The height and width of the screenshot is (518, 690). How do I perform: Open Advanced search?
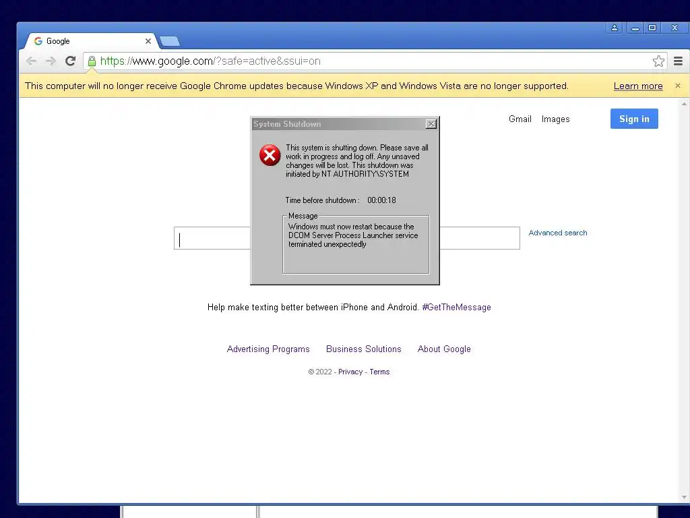coord(557,233)
